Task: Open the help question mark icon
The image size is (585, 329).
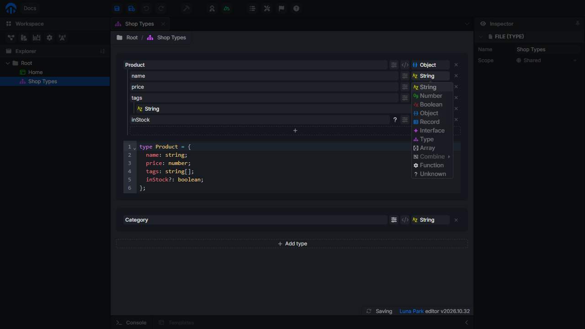Action: (296, 8)
